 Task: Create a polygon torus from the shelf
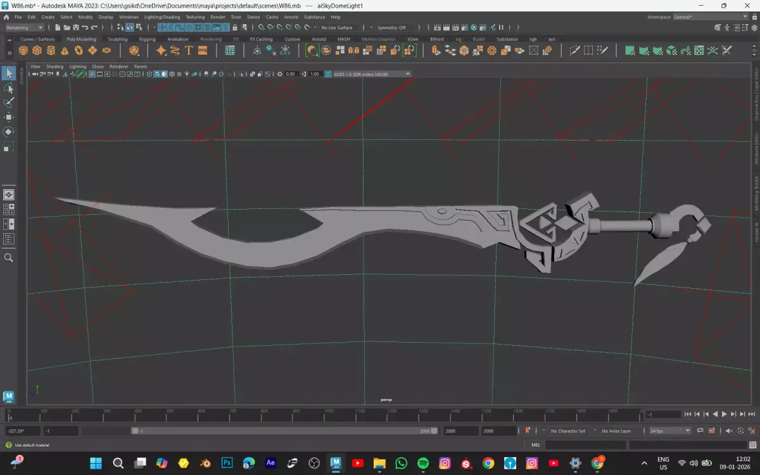pos(79,51)
